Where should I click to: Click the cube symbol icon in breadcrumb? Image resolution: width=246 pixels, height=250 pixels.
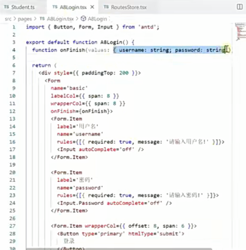coord(83,19)
